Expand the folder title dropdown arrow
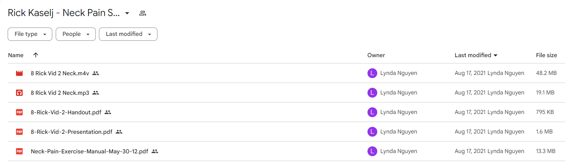The height and width of the screenshot is (168, 565). [x=127, y=13]
